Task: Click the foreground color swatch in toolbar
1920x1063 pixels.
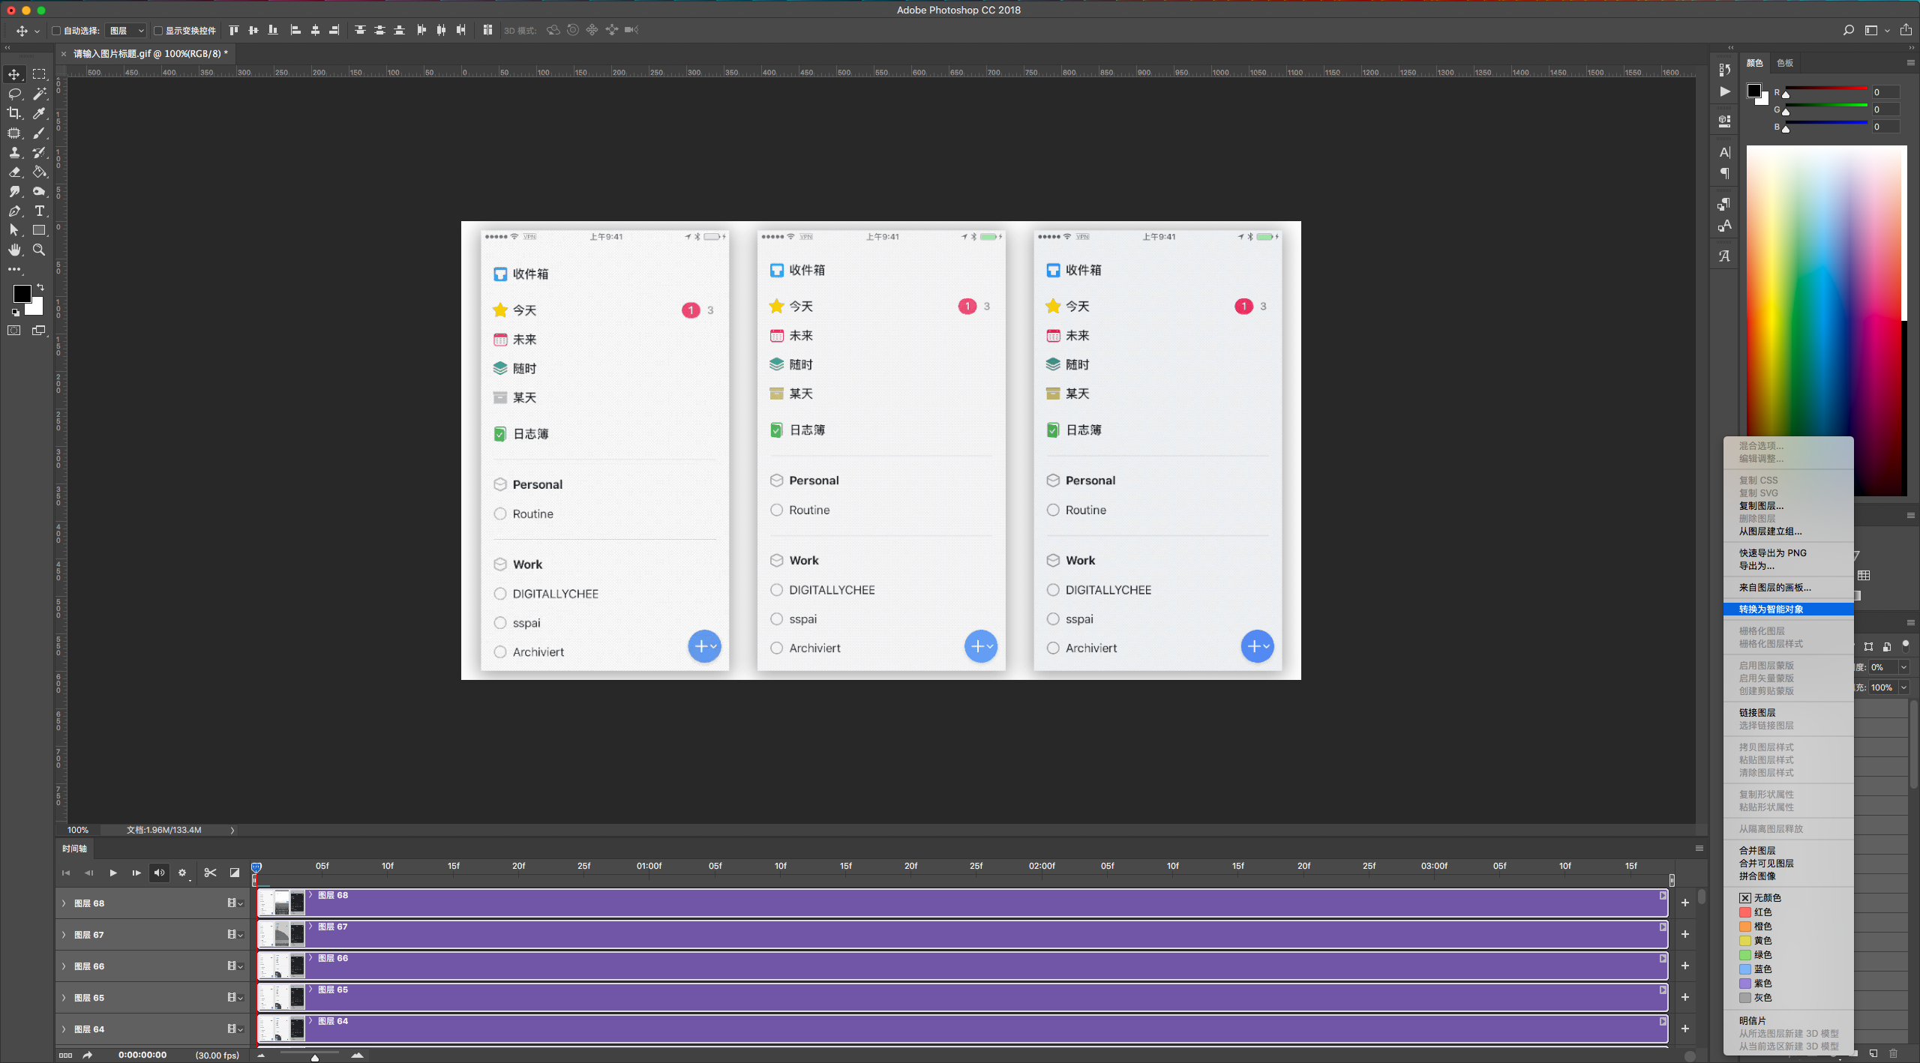Action: point(21,293)
